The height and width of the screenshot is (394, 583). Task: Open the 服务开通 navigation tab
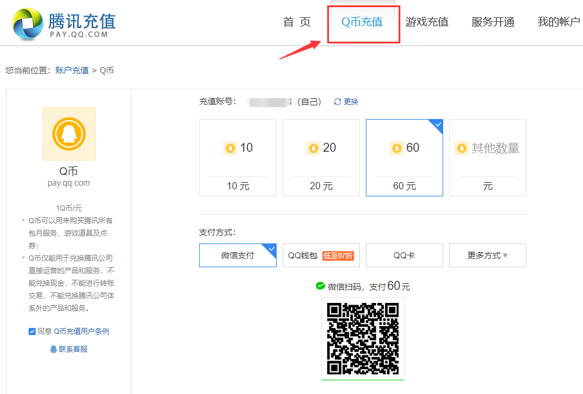click(x=493, y=22)
